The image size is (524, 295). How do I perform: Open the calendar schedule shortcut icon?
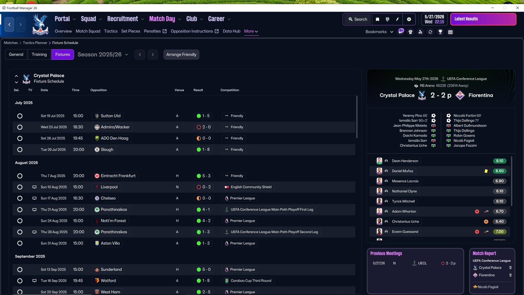pos(450,32)
